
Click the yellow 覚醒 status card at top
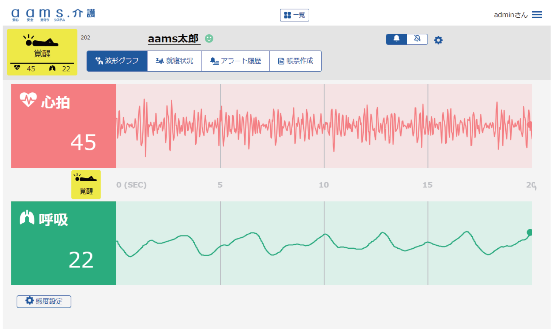pos(42,52)
